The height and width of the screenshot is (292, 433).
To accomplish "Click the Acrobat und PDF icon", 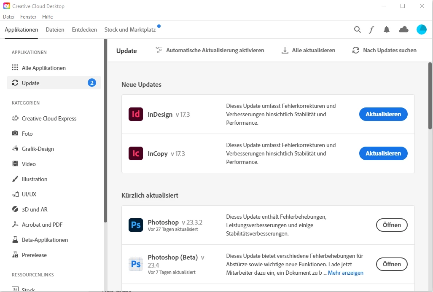I will (15, 225).
